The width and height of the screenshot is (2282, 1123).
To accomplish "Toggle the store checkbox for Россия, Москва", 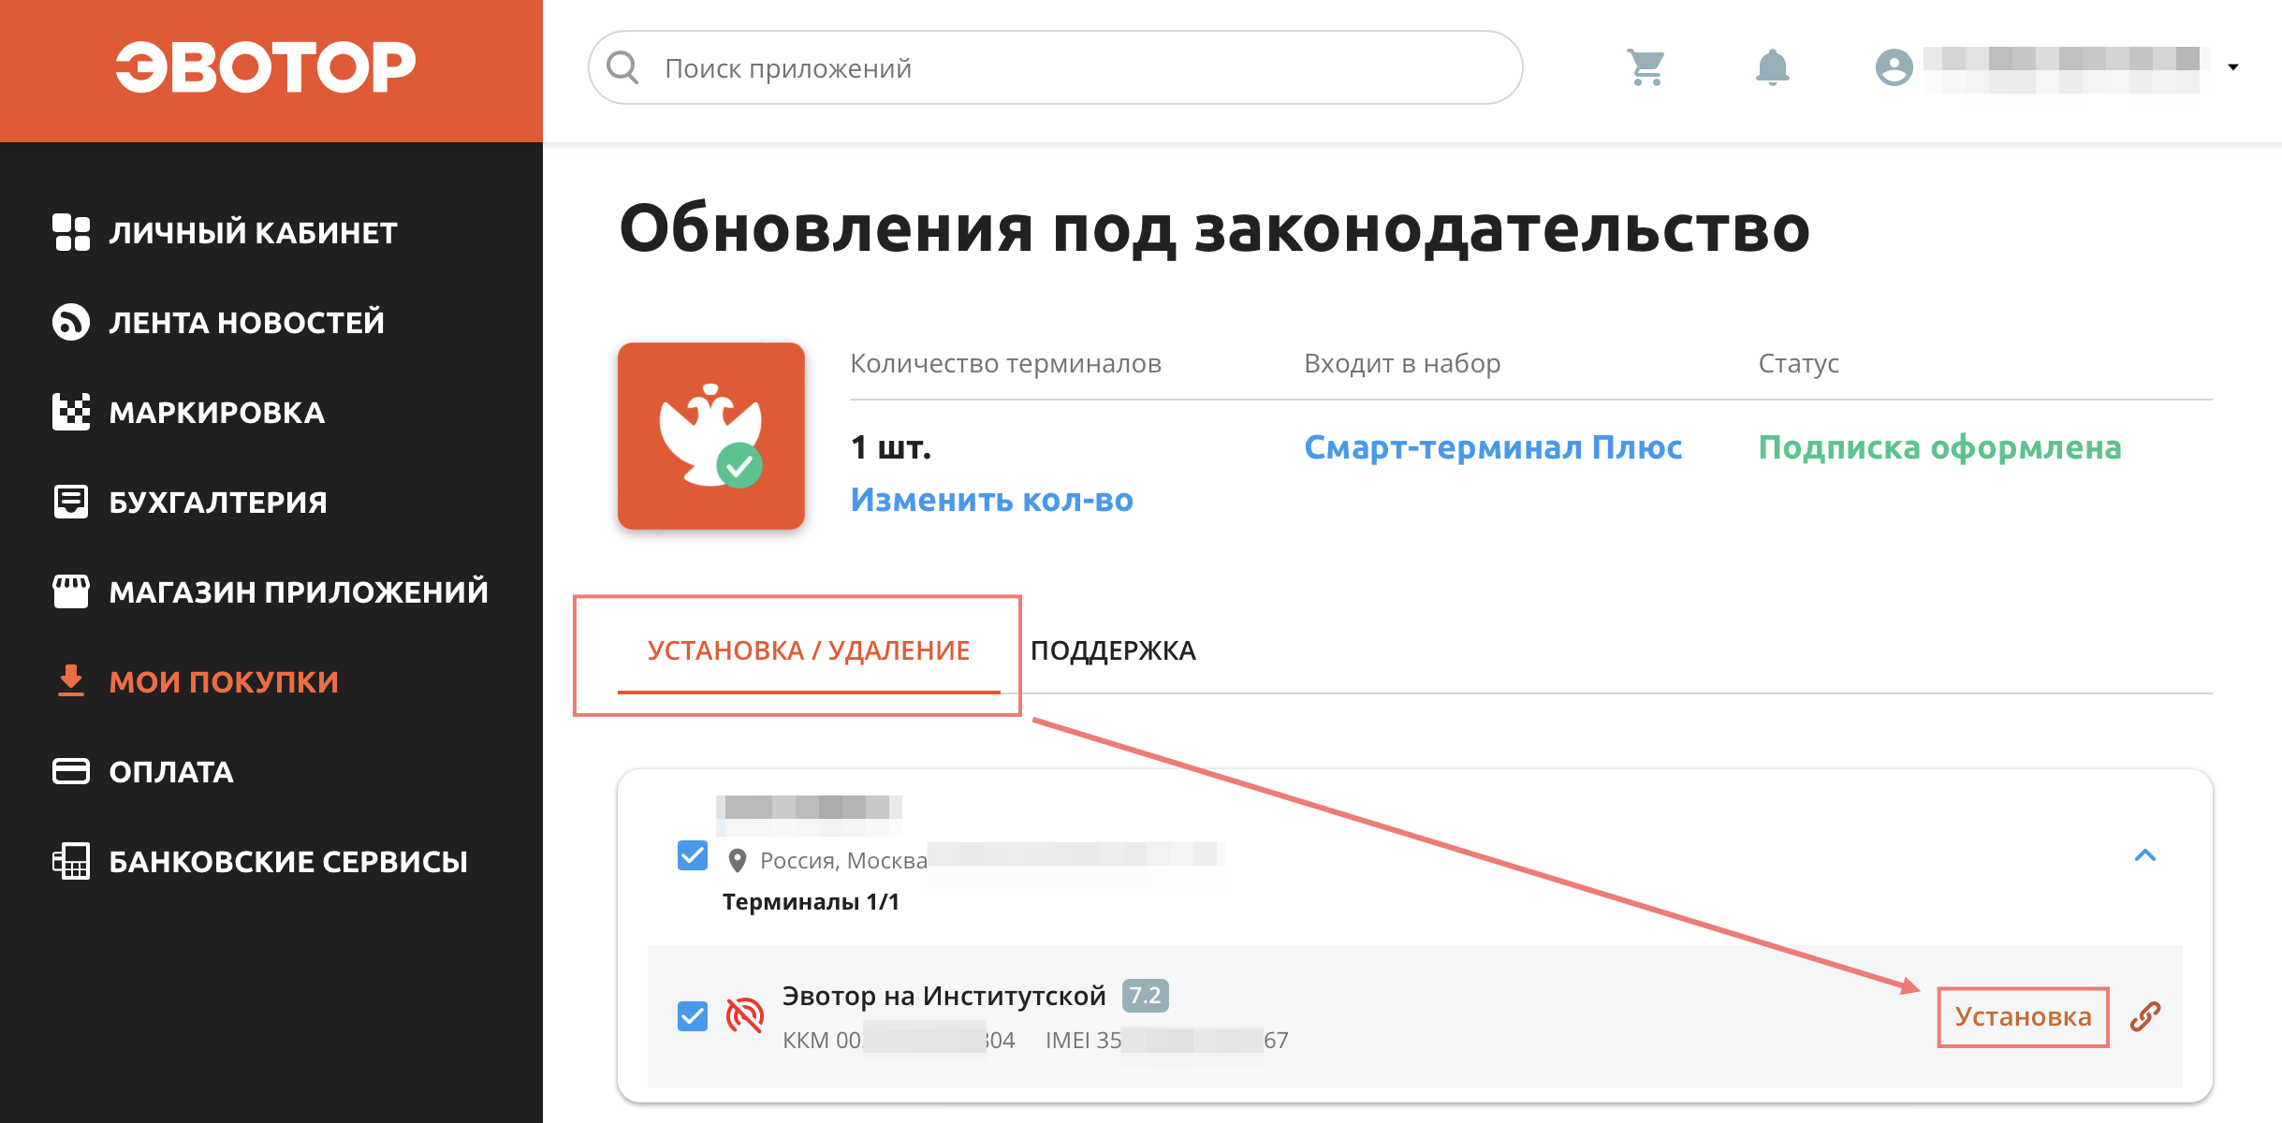I will click(693, 855).
